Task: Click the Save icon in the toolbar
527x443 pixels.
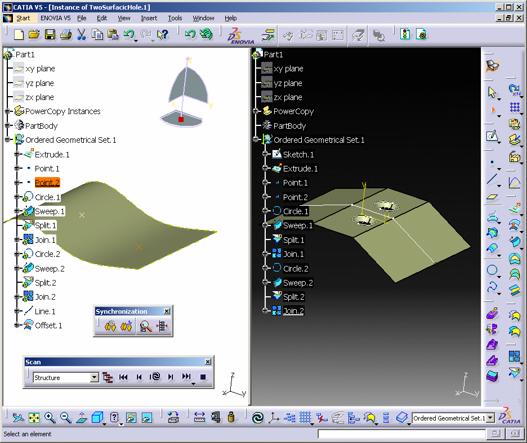Action: 50,35
